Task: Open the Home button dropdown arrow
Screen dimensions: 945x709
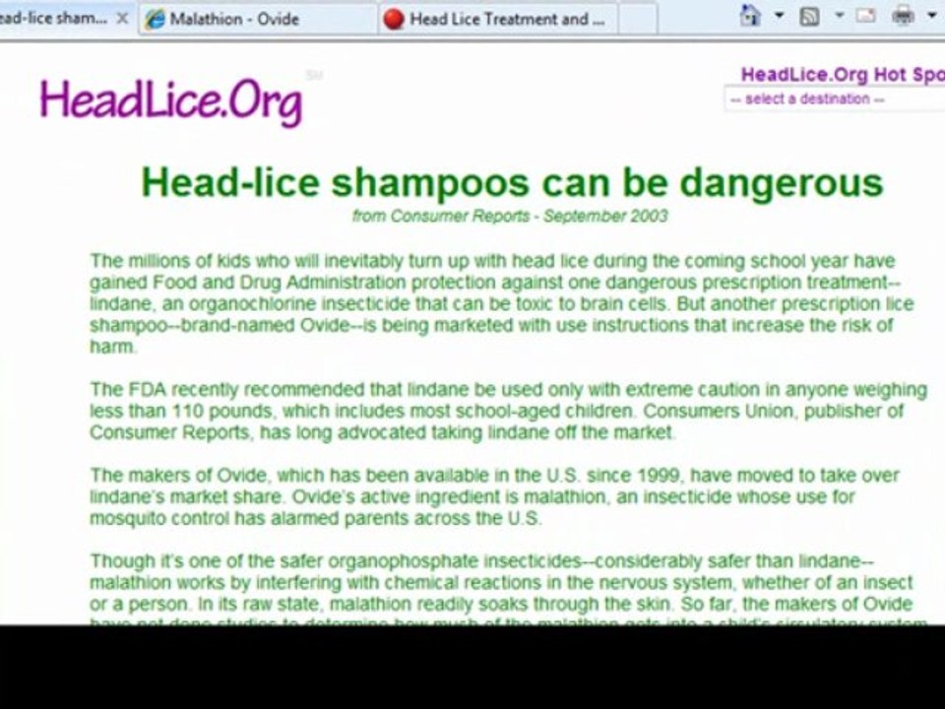Action: point(780,15)
